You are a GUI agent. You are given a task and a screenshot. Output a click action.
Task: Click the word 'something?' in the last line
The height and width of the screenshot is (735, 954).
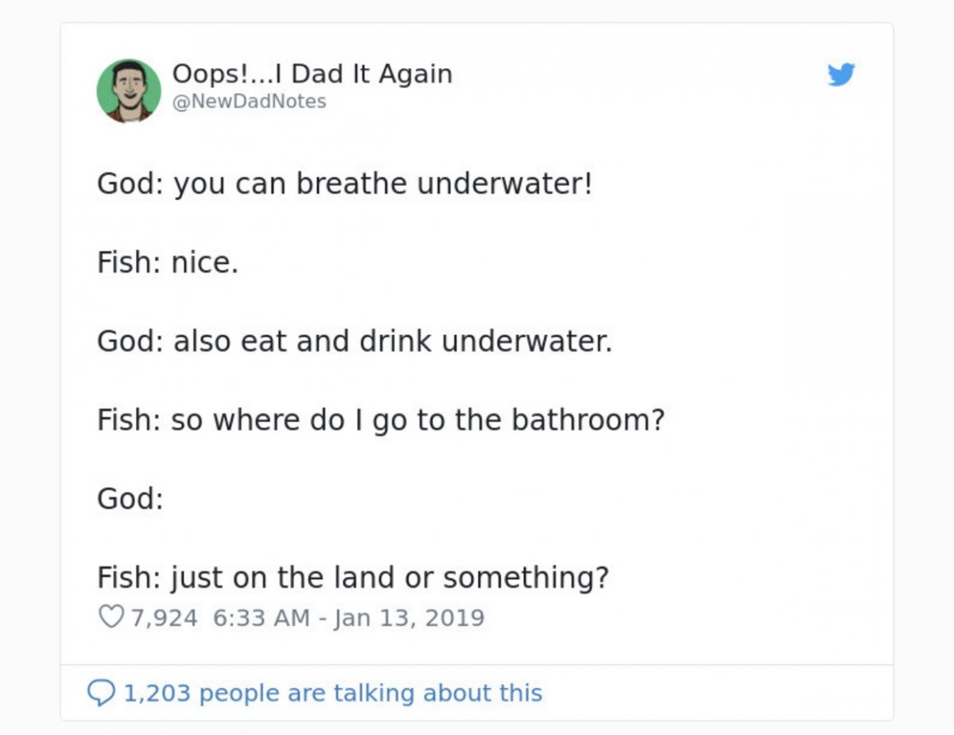coord(526,578)
